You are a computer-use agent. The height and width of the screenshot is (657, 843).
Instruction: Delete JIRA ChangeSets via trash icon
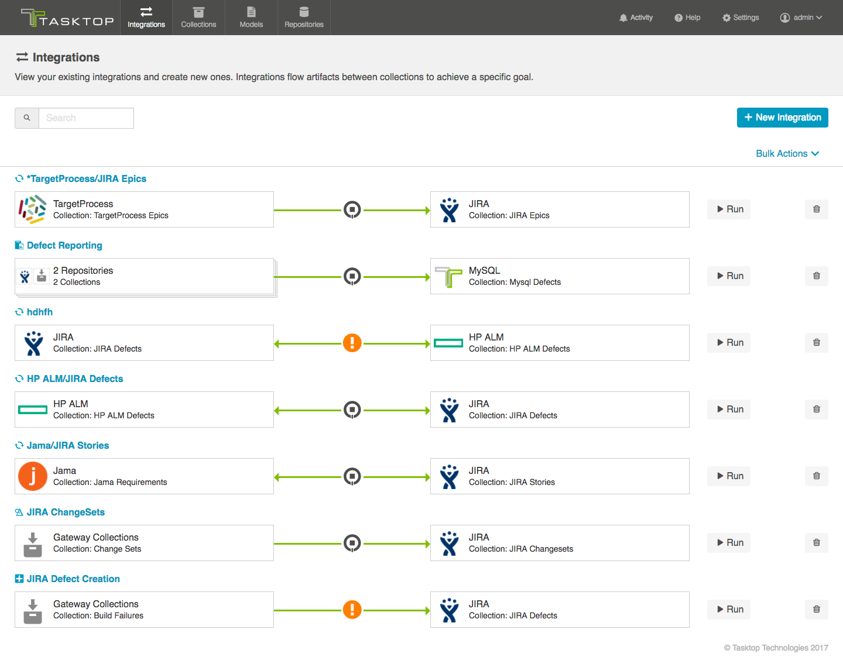817,543
